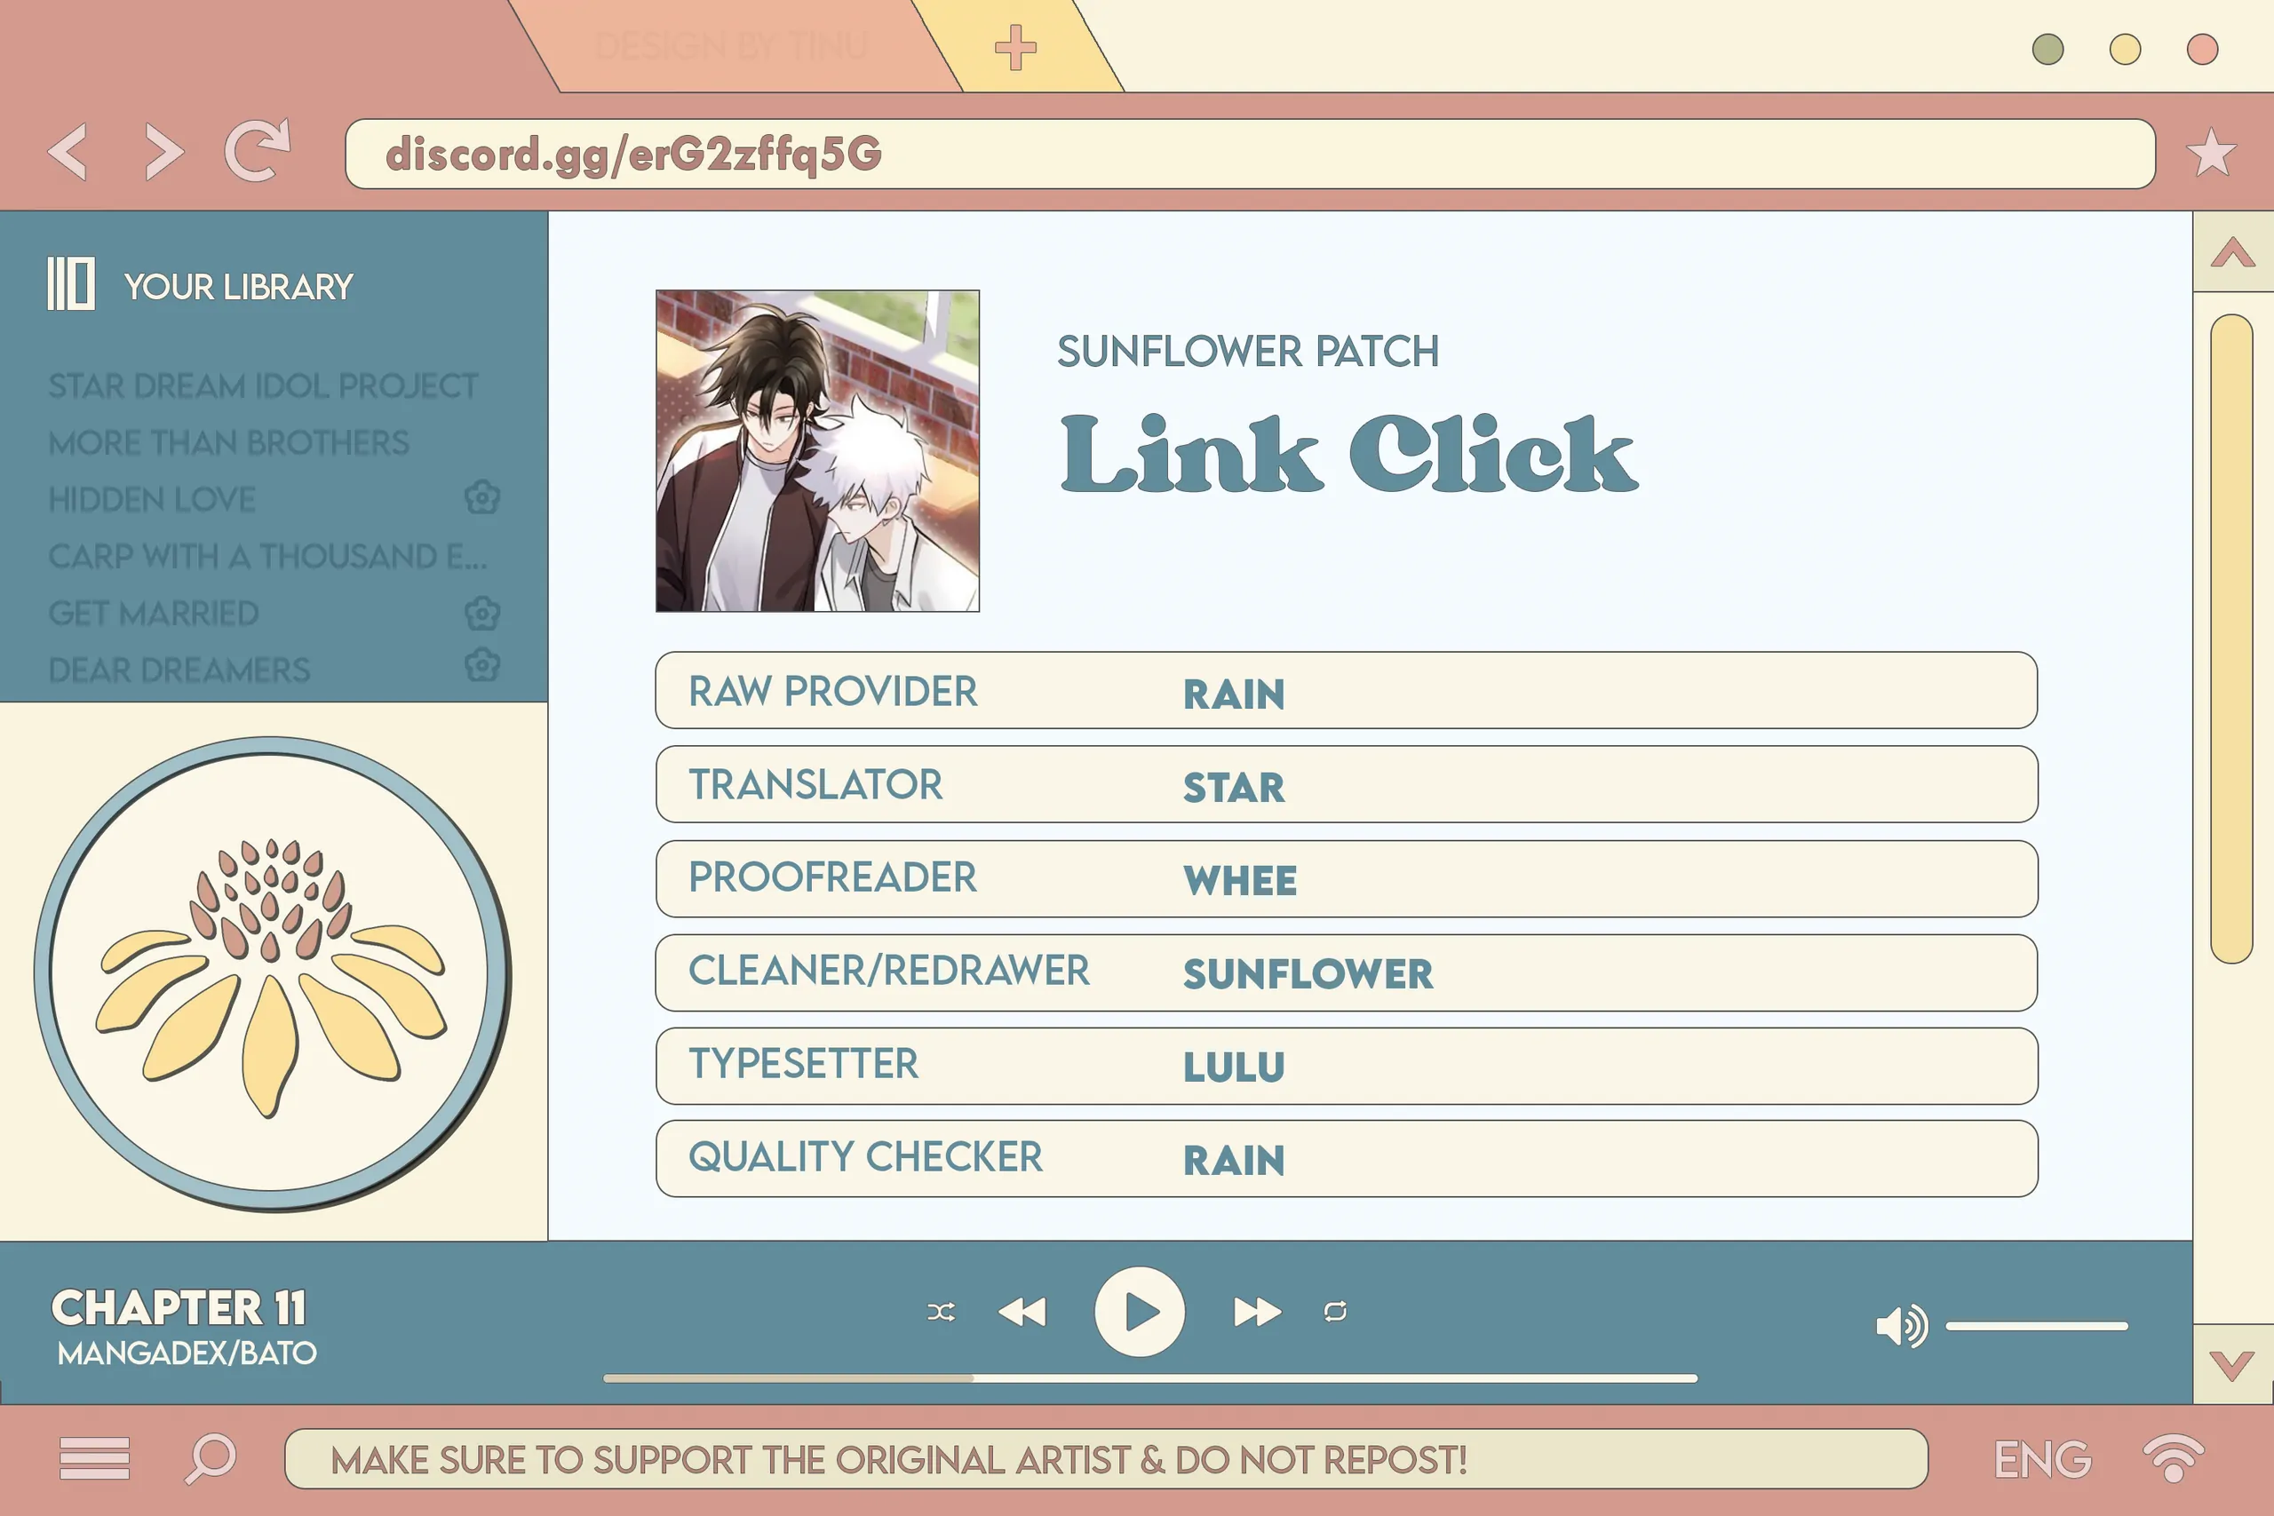Click the yellow window control dot
This screenshot has height=1516, width=2274.
pos(2125,48)
